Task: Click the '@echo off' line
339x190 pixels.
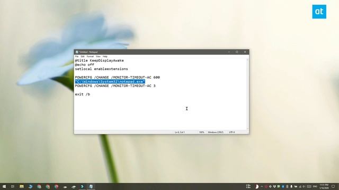Action: coord(85,64)
